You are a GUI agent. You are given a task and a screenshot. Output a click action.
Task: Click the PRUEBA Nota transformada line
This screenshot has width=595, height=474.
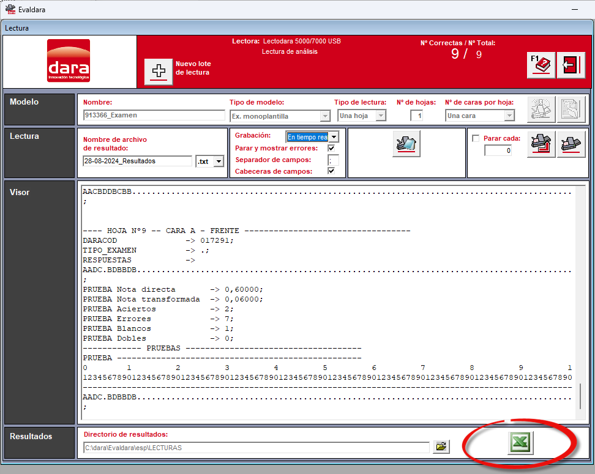pos(173,299)
